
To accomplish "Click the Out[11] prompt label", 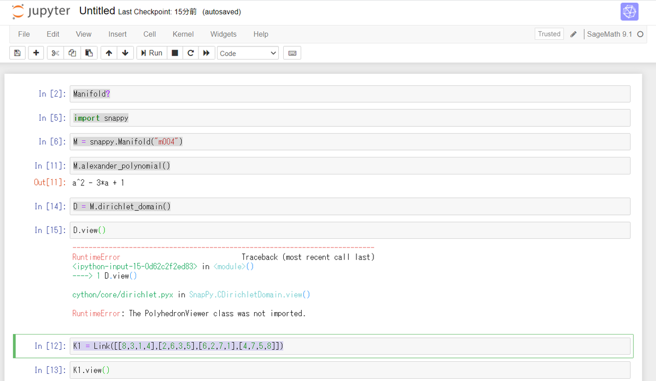I will coord(50,183).
